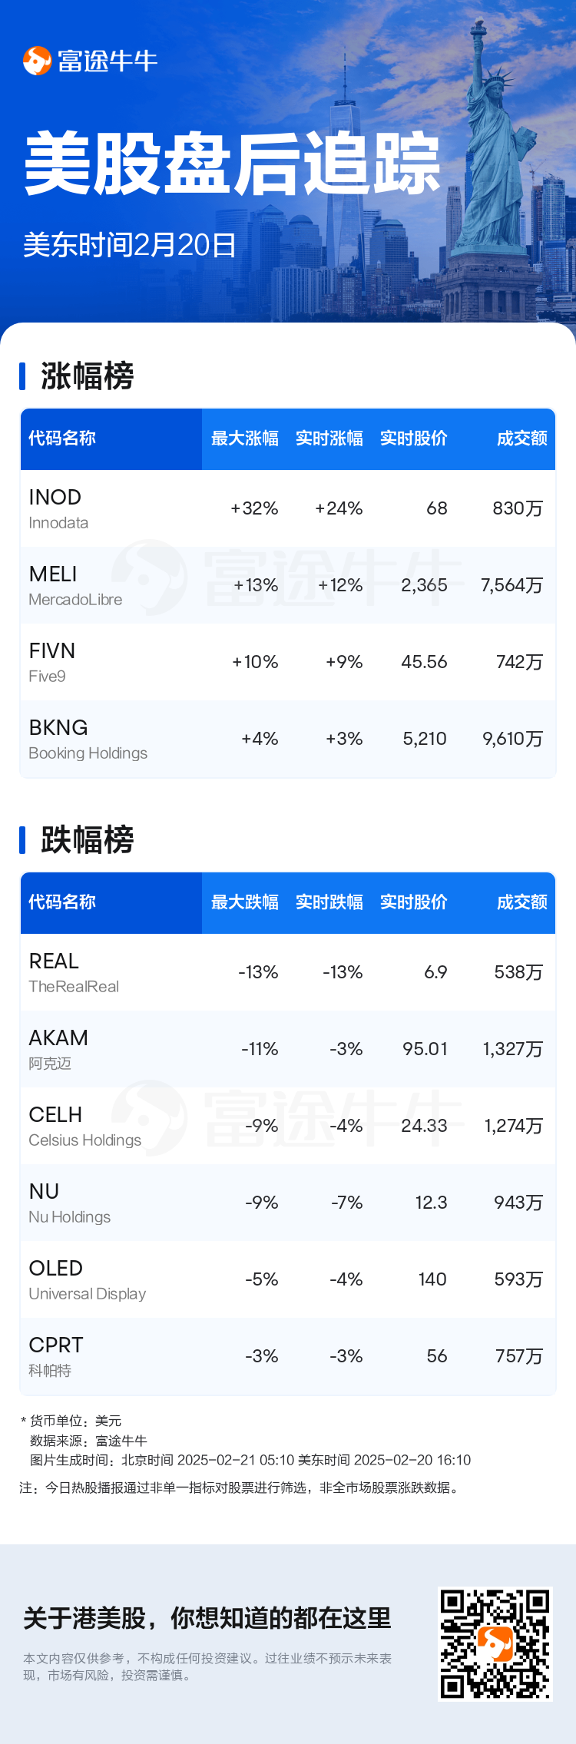
Task: Open the FIVN Five9 stock row
Action: (x=287, y=662)
